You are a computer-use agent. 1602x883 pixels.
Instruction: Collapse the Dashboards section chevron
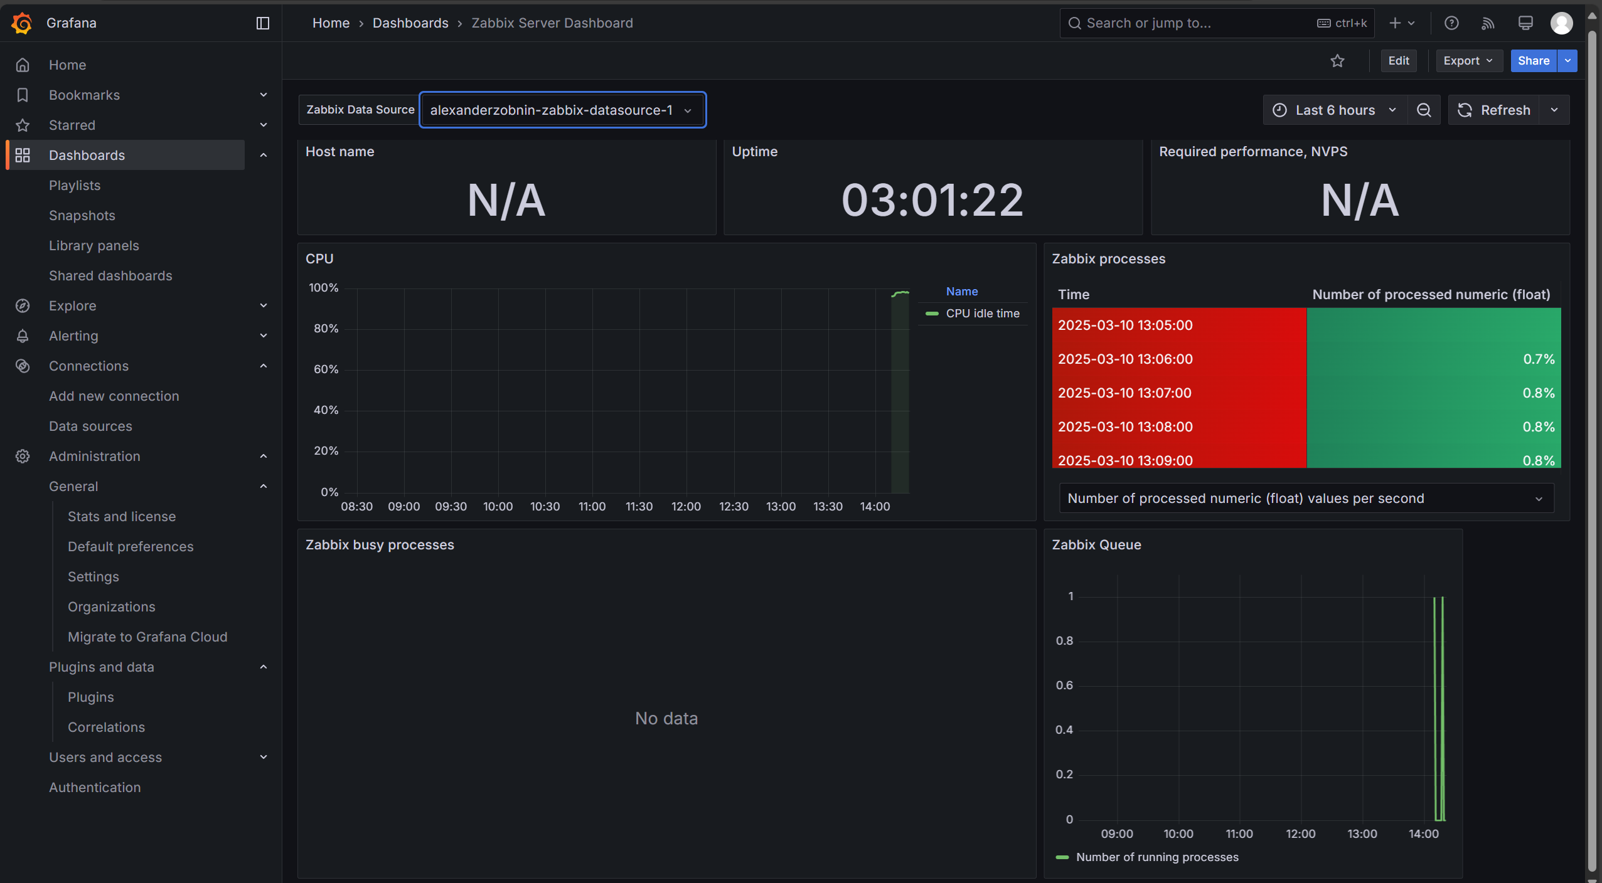(264, 155)
